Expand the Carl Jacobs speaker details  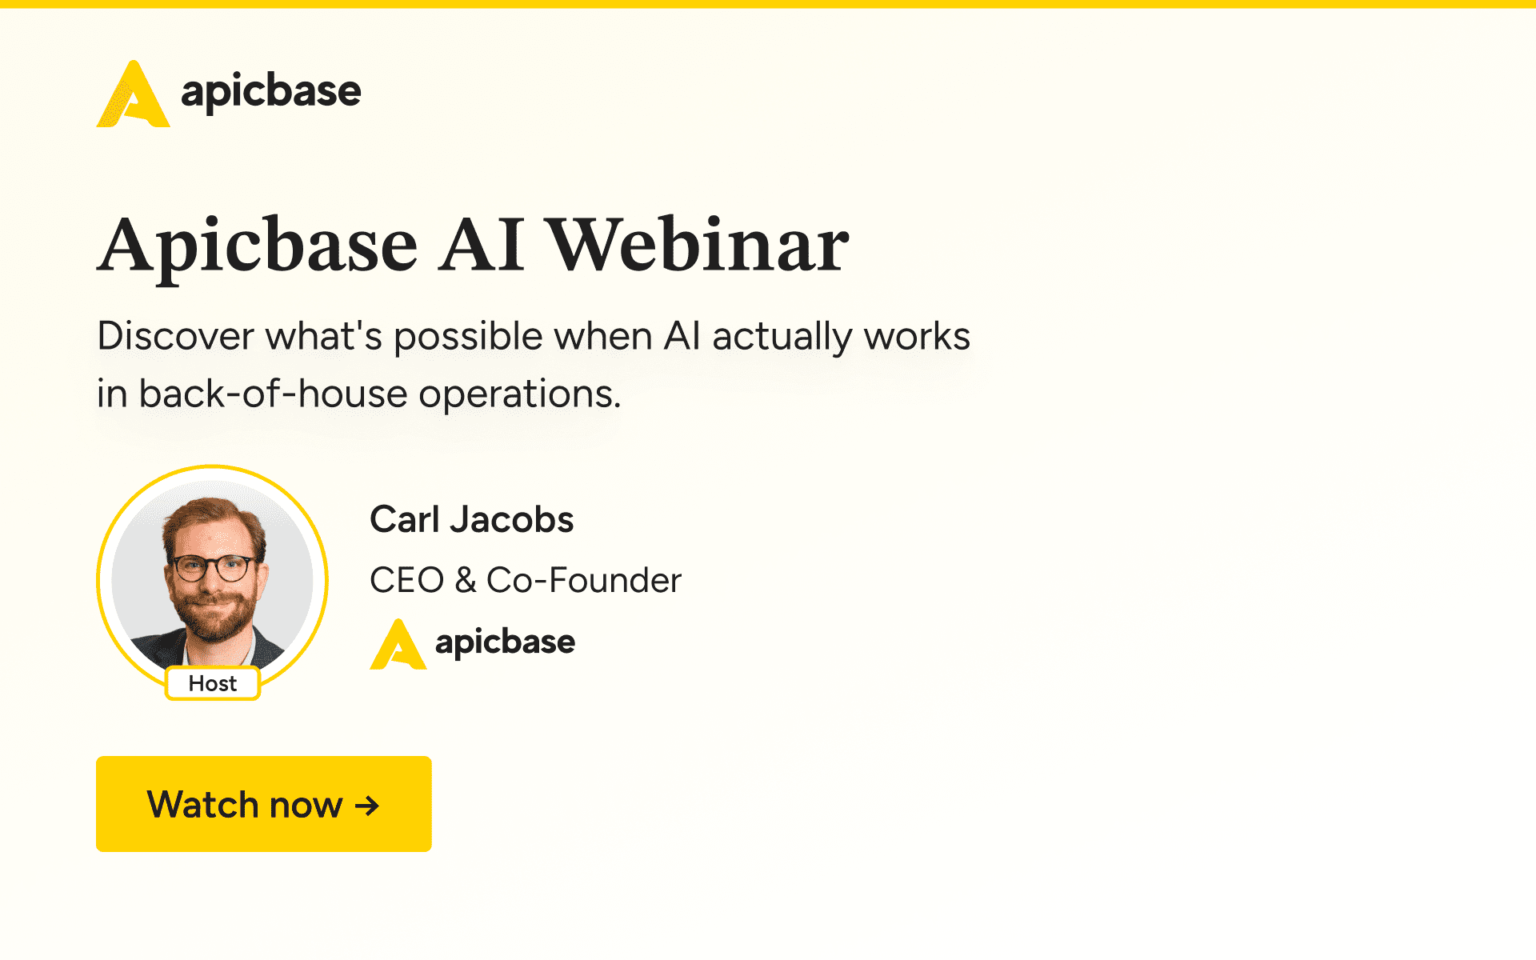pos(472,518)
